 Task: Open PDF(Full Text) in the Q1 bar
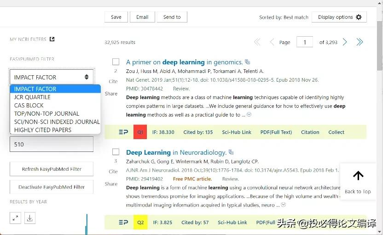(276, 132)
